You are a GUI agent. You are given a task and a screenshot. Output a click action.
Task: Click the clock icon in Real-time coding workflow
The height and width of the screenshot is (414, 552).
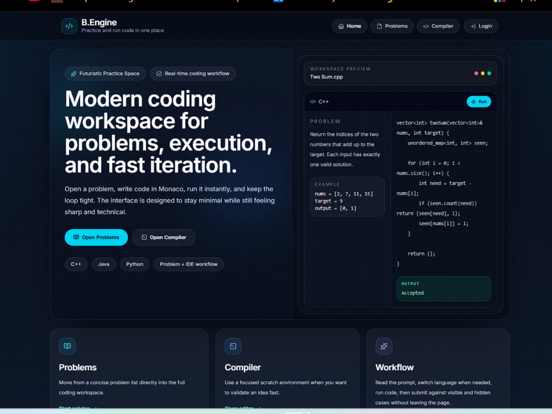(159, 73)
